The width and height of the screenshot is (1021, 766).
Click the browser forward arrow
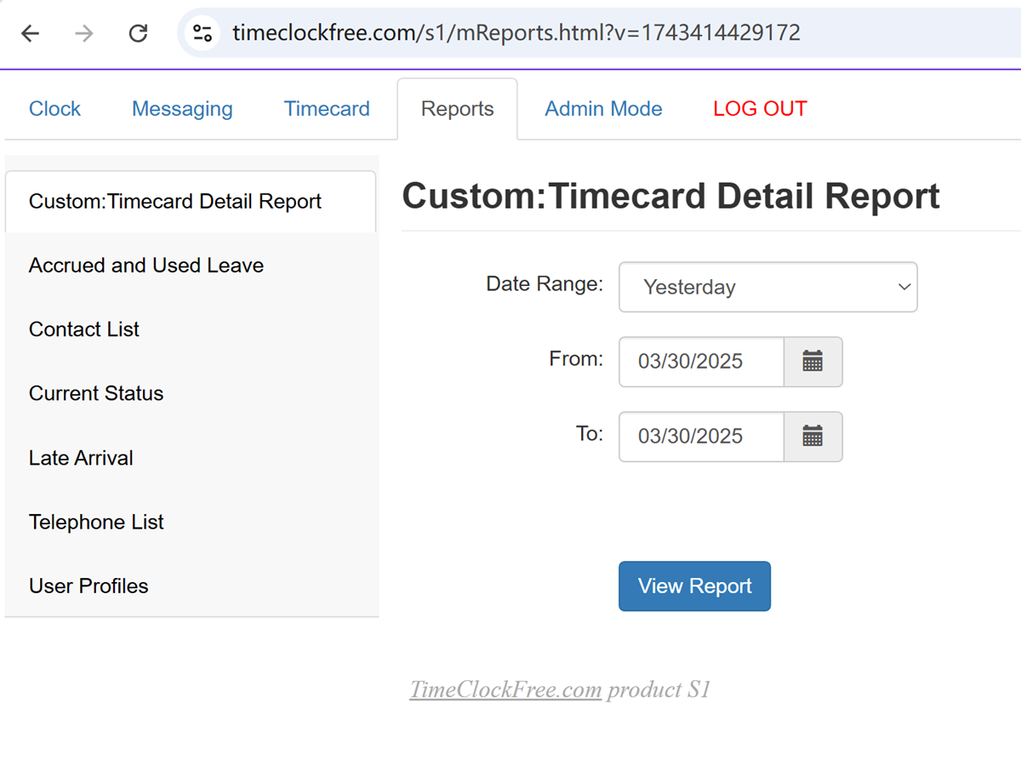pyautogui.click(x=83, y=33)
